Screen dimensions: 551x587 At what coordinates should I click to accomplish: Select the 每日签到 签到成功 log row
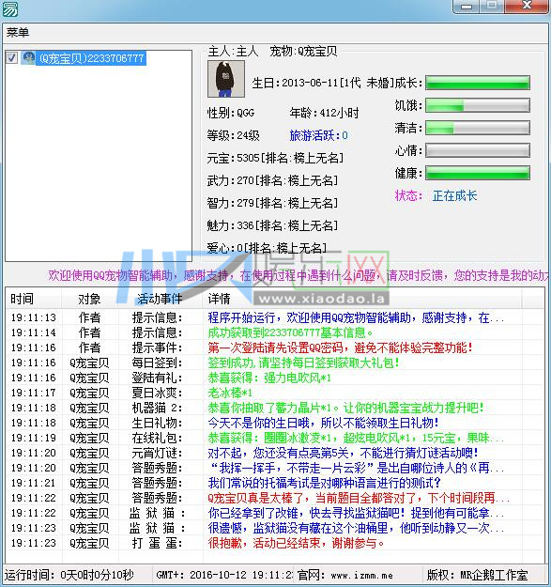[x=275, y=363]
